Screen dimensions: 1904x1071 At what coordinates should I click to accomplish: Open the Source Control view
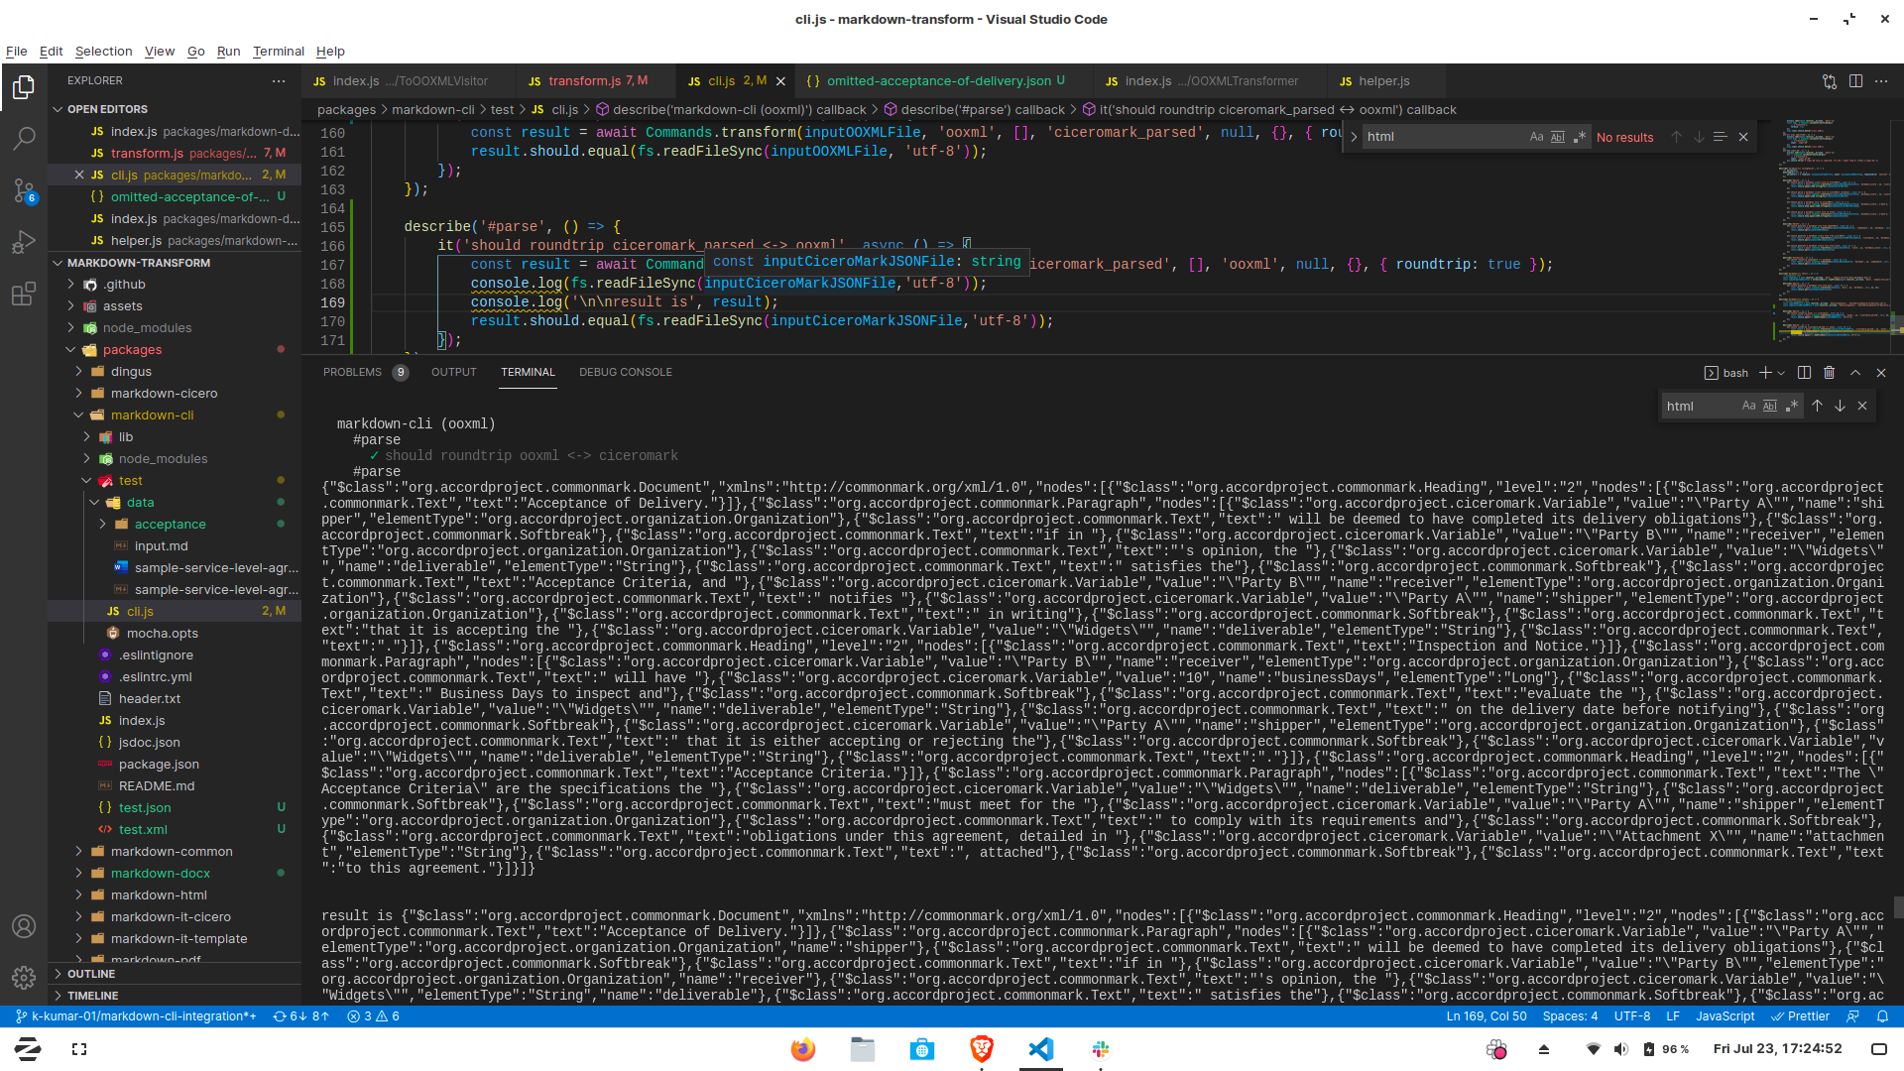point(24,190)
